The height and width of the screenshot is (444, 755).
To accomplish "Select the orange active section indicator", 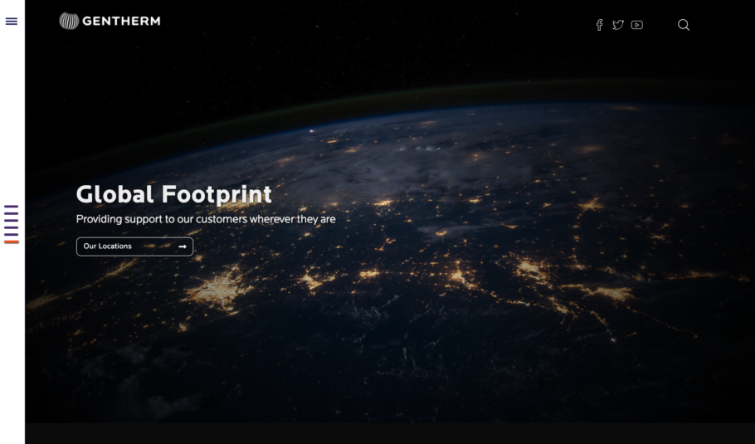I will coord(12,242).
